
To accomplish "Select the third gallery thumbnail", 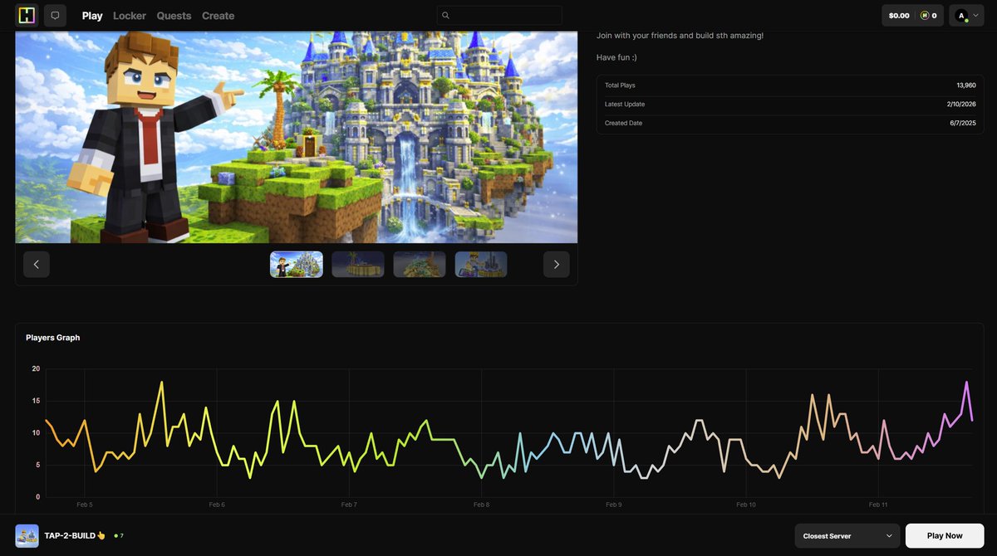I will (420, 264).
